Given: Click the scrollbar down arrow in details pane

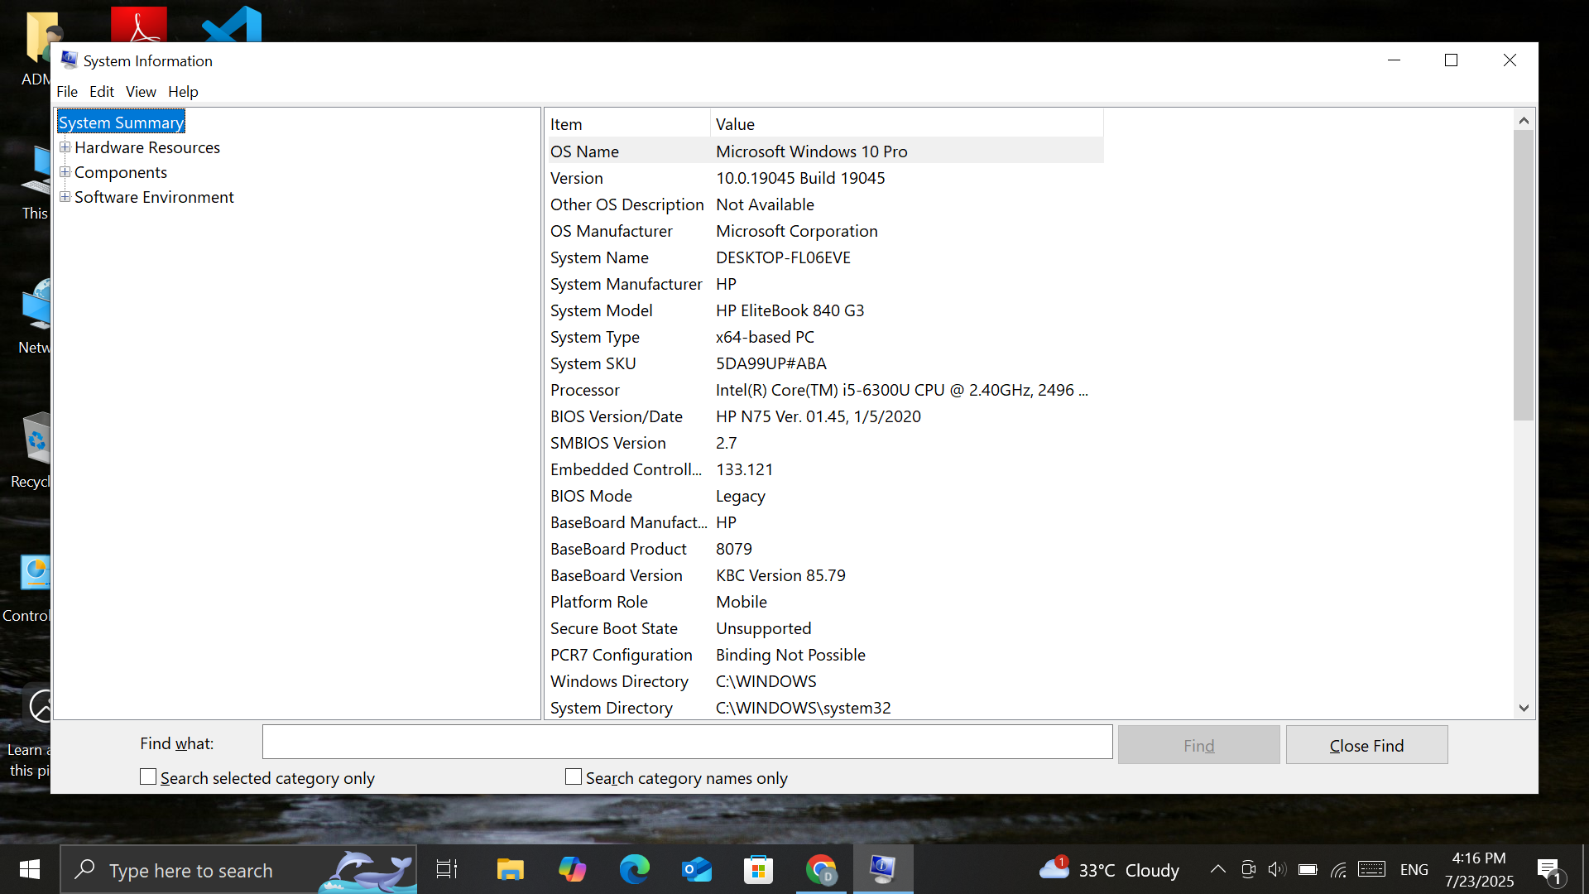Looking at the screenshot, I should click(1524, 708).
